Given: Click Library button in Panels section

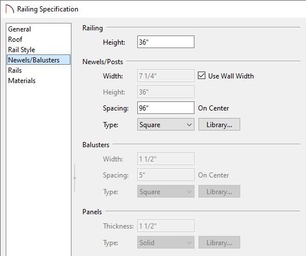Looking at the screenshot, I should [x=219, y=242].
